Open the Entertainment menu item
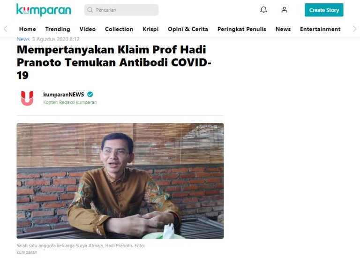 320,29
